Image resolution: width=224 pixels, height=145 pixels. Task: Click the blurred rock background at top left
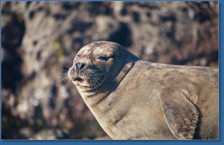(27, 22)
